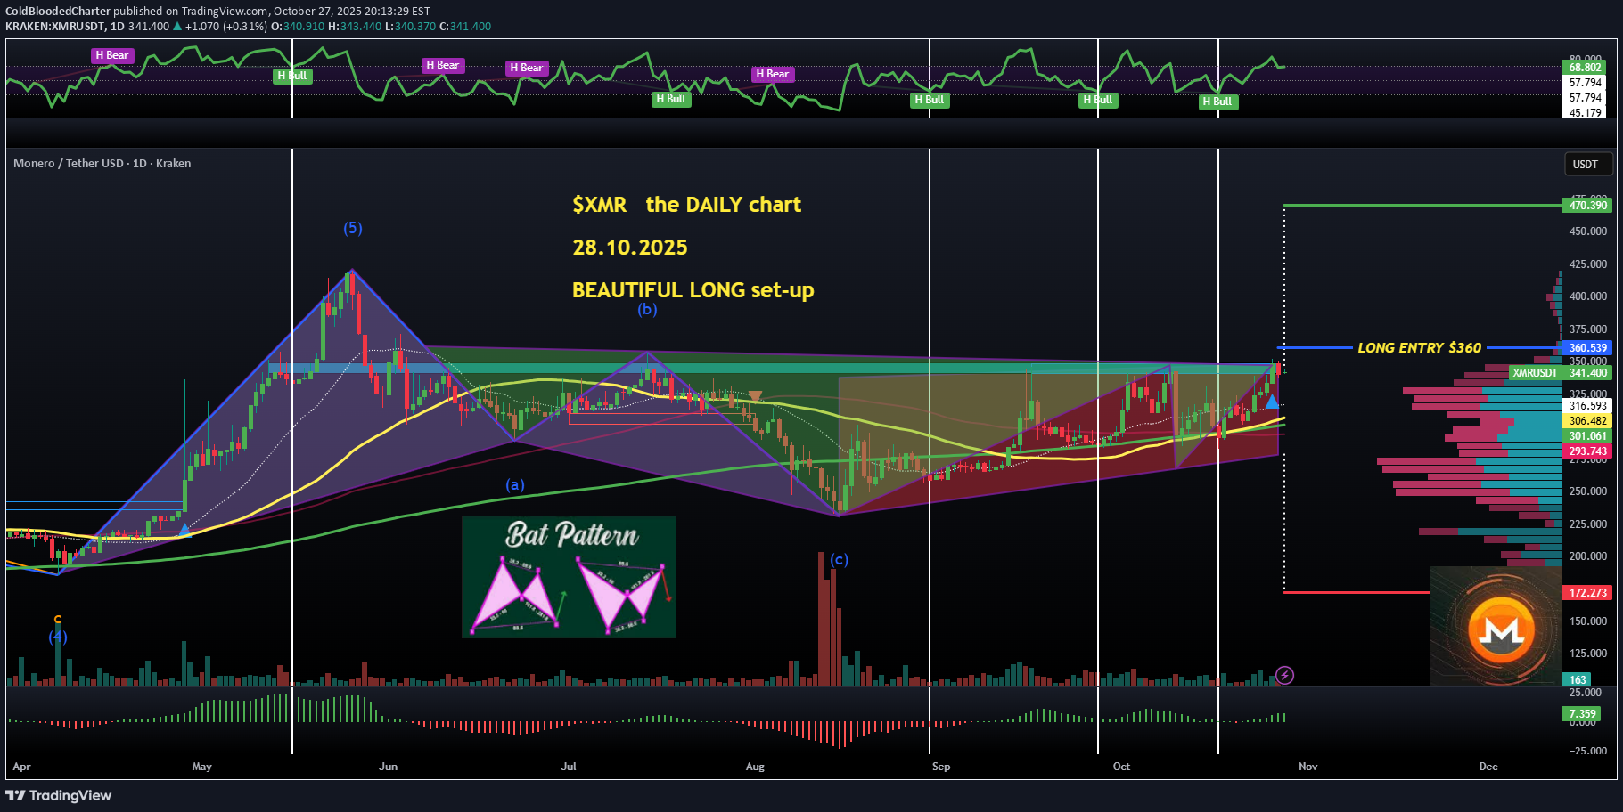Toggle the H Bull label in the top indicator pane
Screen dimensions: 1623x812
(292, 76)
